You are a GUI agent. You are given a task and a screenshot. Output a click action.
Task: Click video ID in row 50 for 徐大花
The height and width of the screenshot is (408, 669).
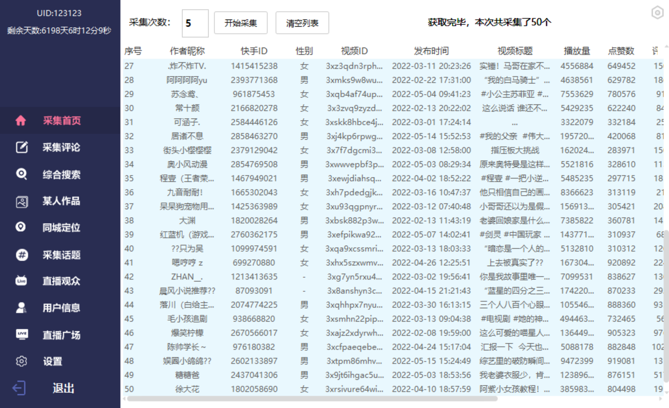355,389
